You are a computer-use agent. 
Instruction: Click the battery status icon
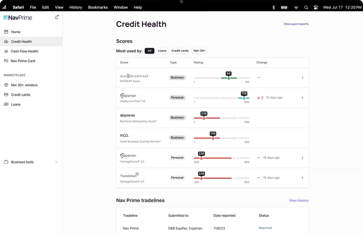pos(284,8)
